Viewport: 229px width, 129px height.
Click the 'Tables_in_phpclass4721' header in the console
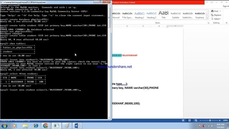(x=18, y=48)
